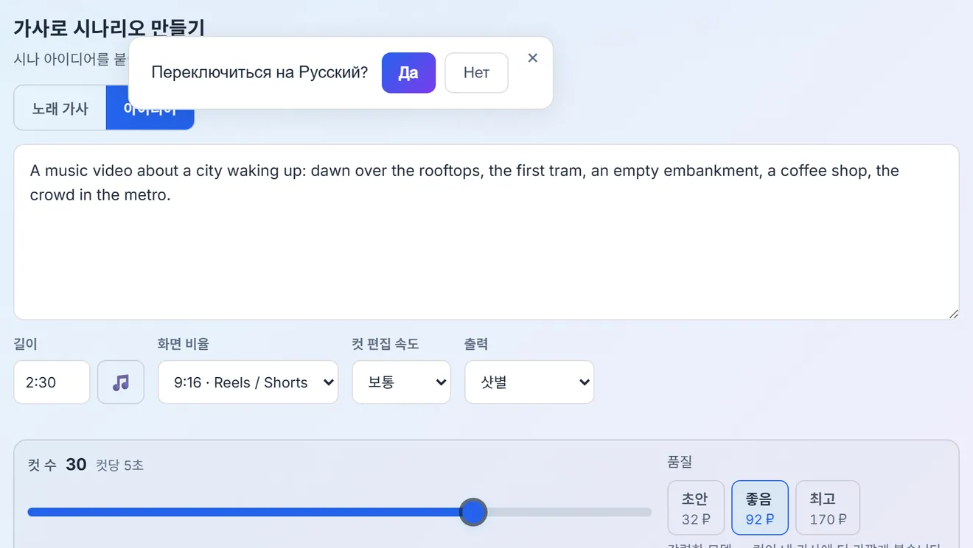Decline the language switch with Нет
The width and height of the screenshot is (973, 548).
[476, 73]
